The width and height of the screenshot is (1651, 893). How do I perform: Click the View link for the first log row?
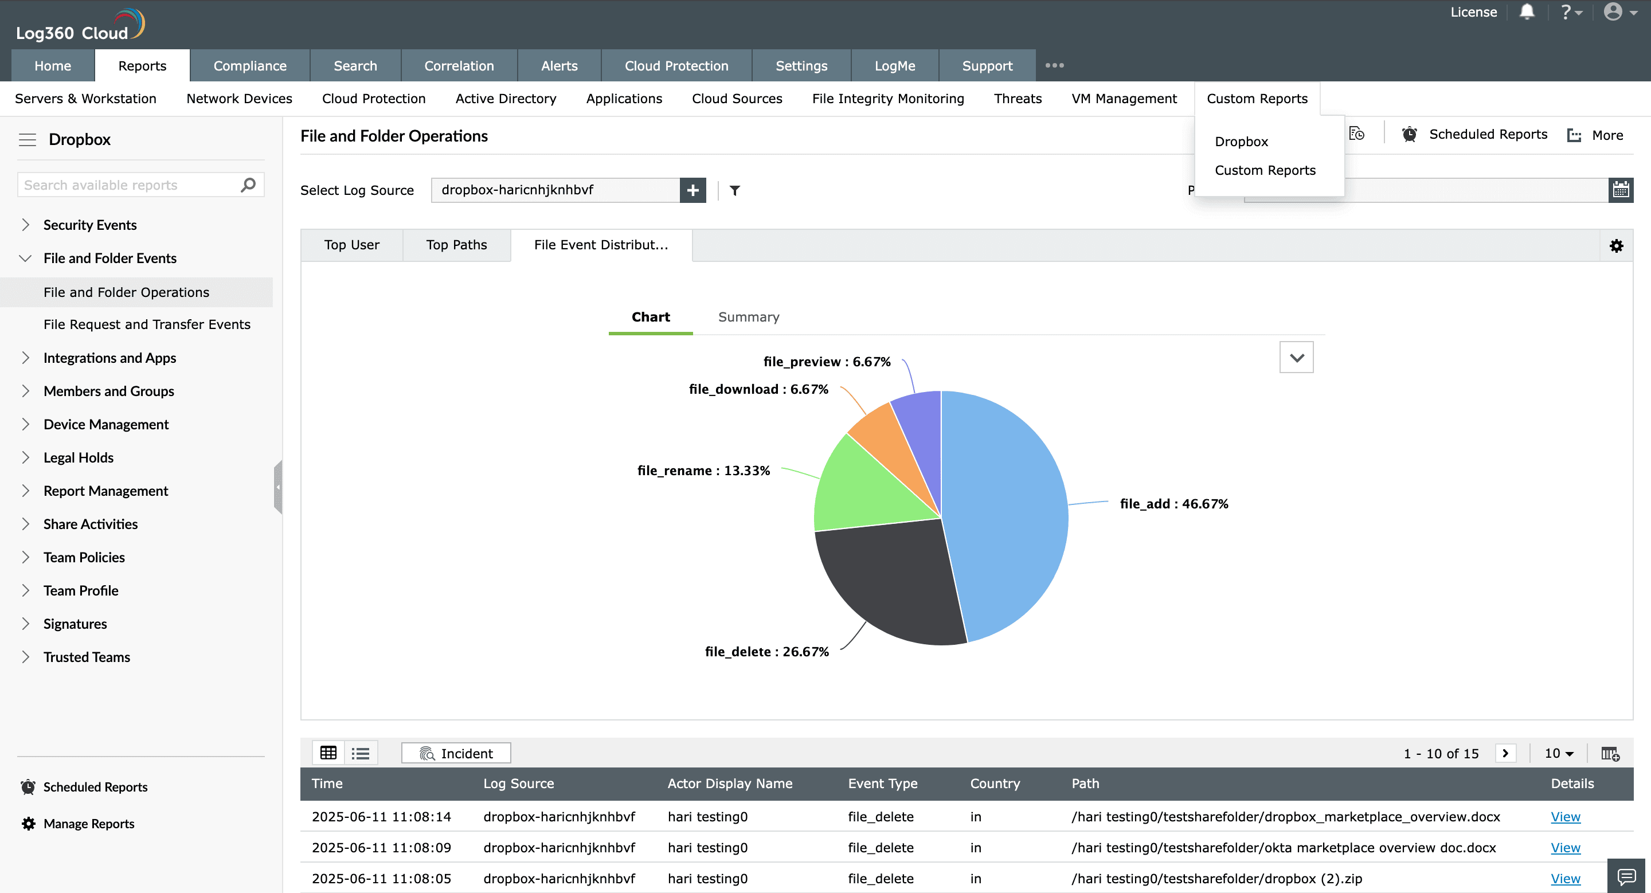[x=1565, y=817]
